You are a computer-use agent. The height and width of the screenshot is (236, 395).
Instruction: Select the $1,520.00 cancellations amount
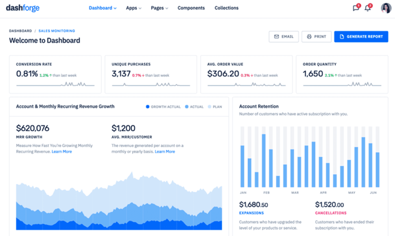330,205
